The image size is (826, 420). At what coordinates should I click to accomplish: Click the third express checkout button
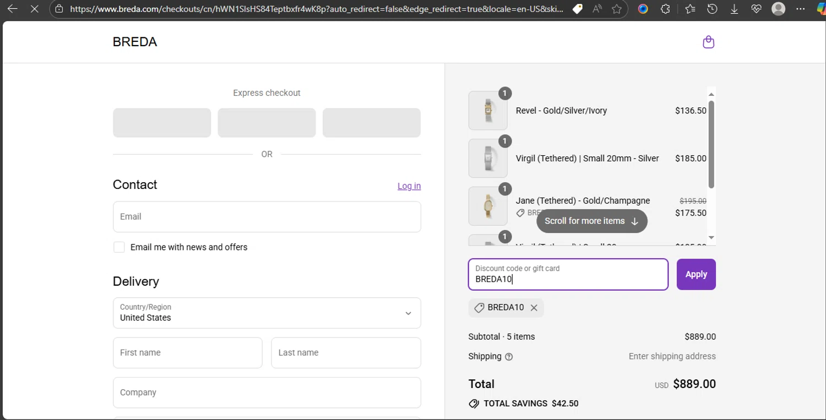[x=372, y=123]
